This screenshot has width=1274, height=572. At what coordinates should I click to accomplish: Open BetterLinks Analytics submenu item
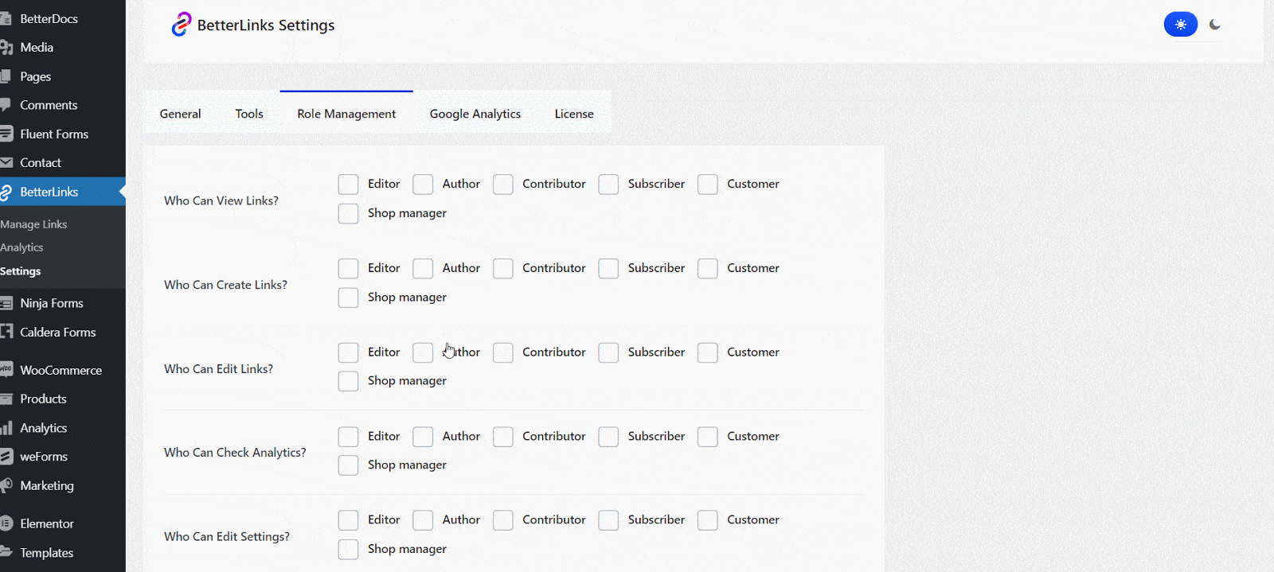[x=21, y=247]
